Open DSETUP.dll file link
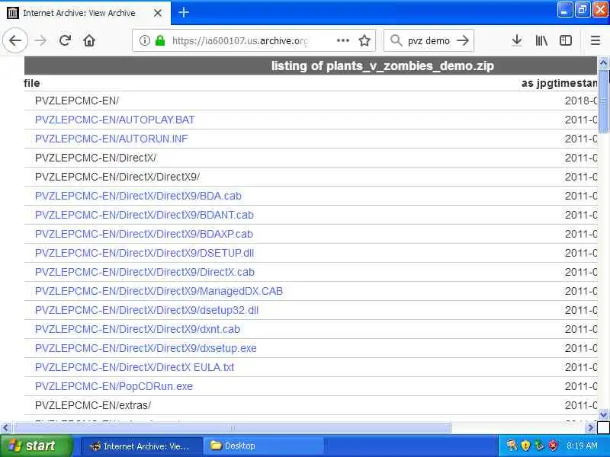Viewport: 610px width, 457px height. [144, 253]
